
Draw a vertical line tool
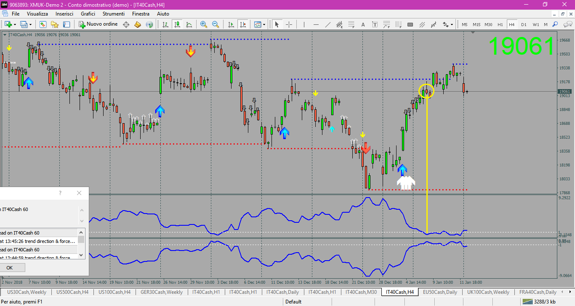pos(304,24)
